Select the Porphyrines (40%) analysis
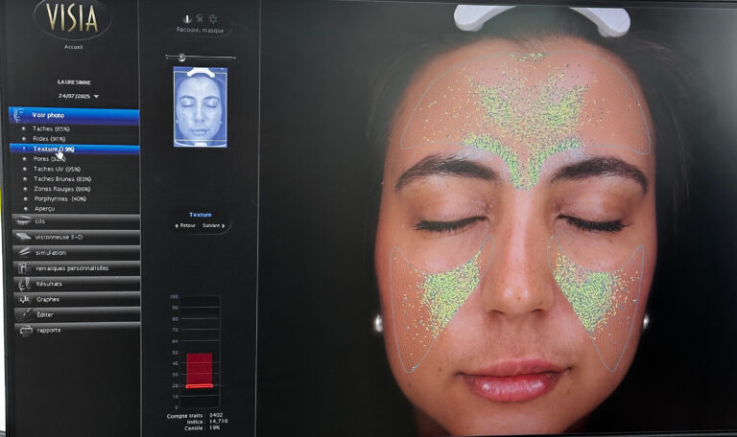Screen dimensions: 737x437 coord(59,199)
